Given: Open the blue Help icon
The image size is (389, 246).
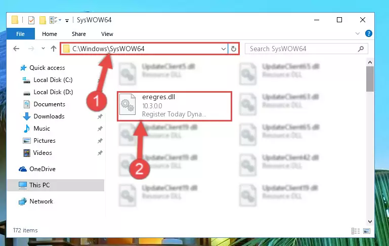Looking at the screenshot, I should click(368, 33).
